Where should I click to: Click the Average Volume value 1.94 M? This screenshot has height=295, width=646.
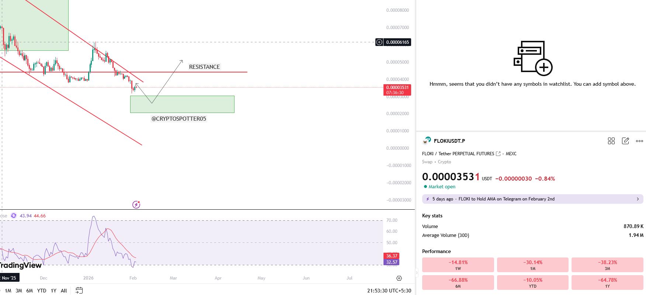636,235
